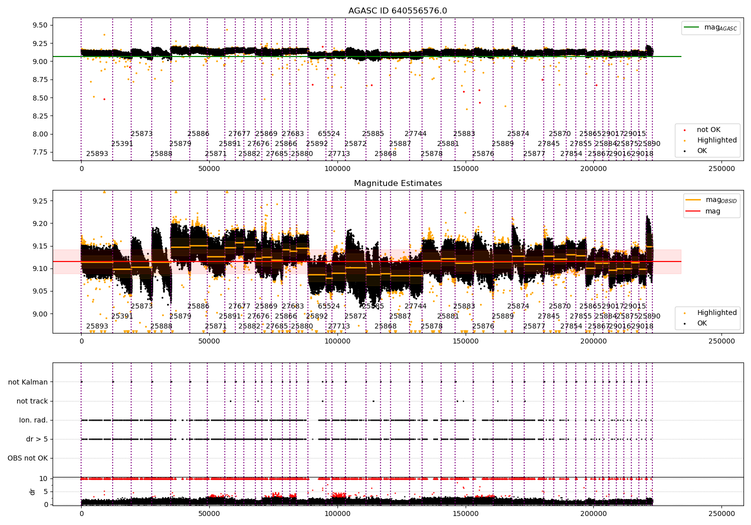Click obsid 25892 in Magnitude Estimates plot
Screen dimensions: 751x525
tap(317, 316)
